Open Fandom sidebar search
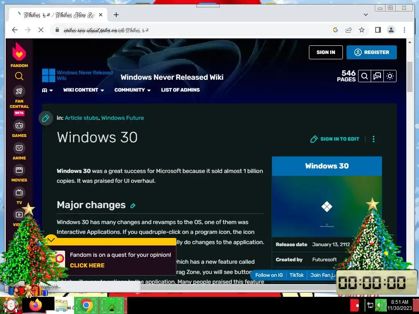This screenshot has width=419, height=314. point(19,76)
